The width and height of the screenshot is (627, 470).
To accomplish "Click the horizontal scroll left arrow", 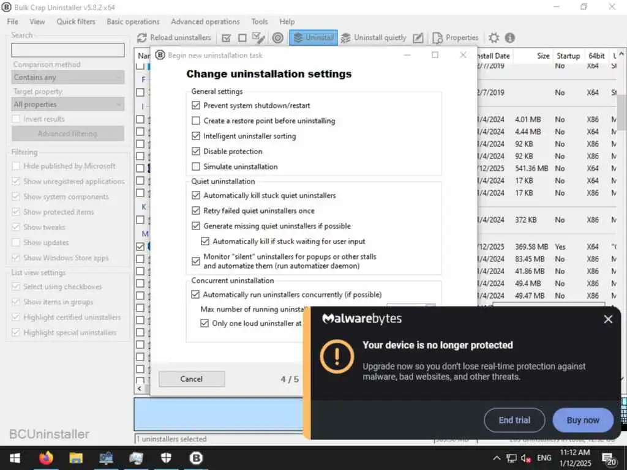I will (x=140, y=388).
